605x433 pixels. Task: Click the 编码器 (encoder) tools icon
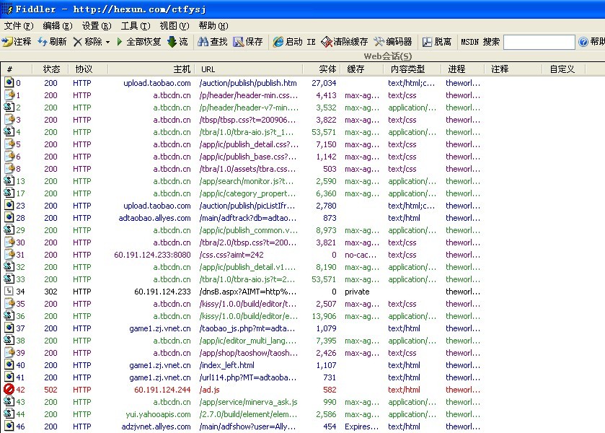coord(379,42)
